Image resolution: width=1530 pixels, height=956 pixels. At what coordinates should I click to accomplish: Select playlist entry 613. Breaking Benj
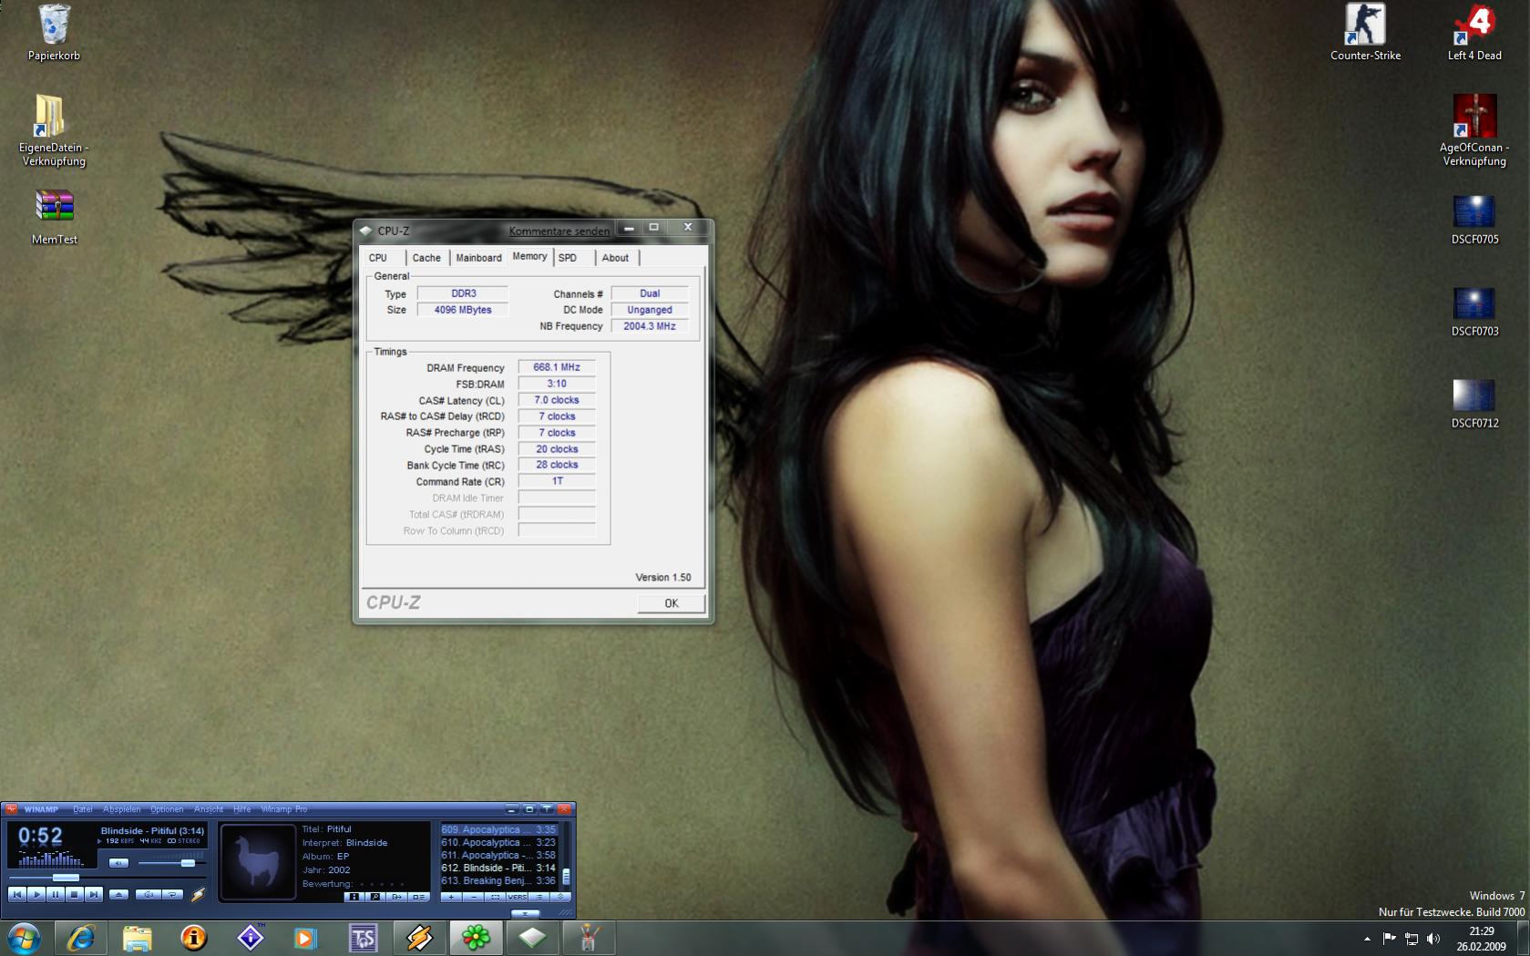pyautogui.click(x=498, y=880)
